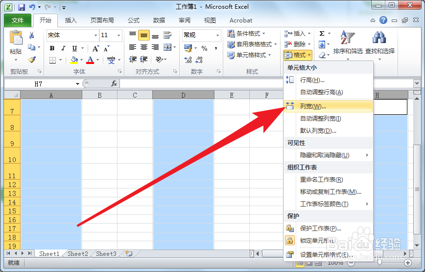425x272 pixels.
Task: Click the Fill down icon
Action: (322, 44)
